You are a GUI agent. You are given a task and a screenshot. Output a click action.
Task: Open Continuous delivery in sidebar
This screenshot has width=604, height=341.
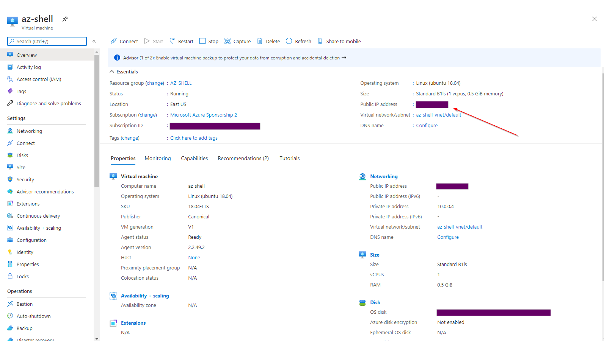[x=38, y=216]
